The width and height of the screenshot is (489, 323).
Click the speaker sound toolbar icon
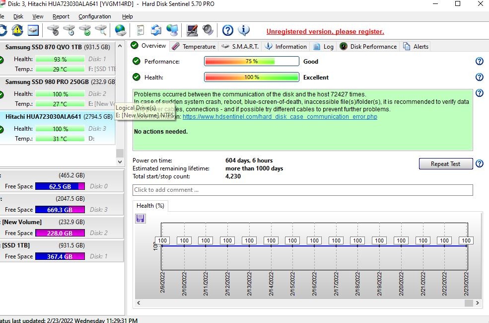pyautogui.click(x=208, y=30)
